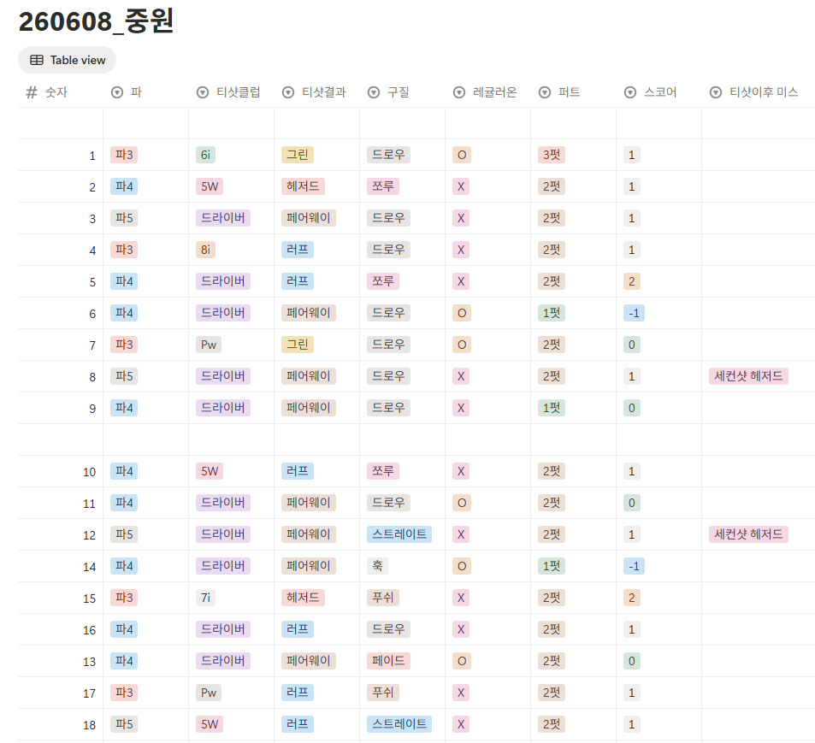Click the score 0 tag in row 13
Image resolution: width=815 pixels, height=743 pixels.
[x=631, y=661]
